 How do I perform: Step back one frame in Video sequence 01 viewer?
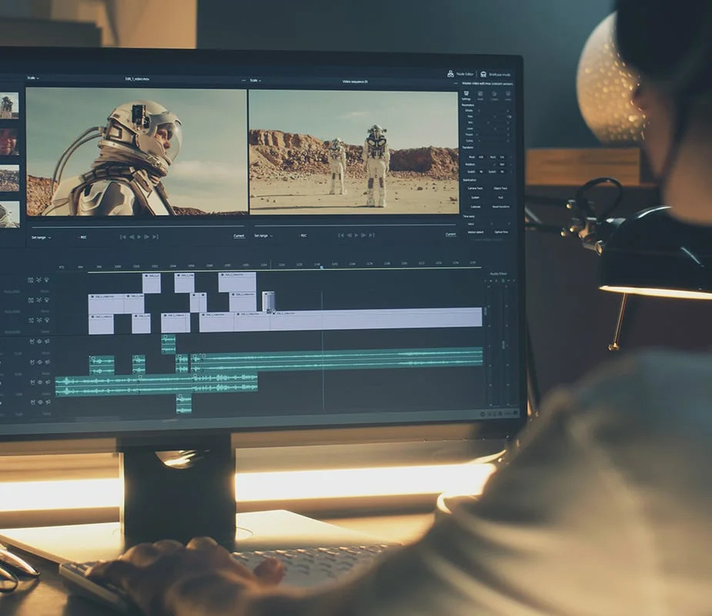point(349,236)
